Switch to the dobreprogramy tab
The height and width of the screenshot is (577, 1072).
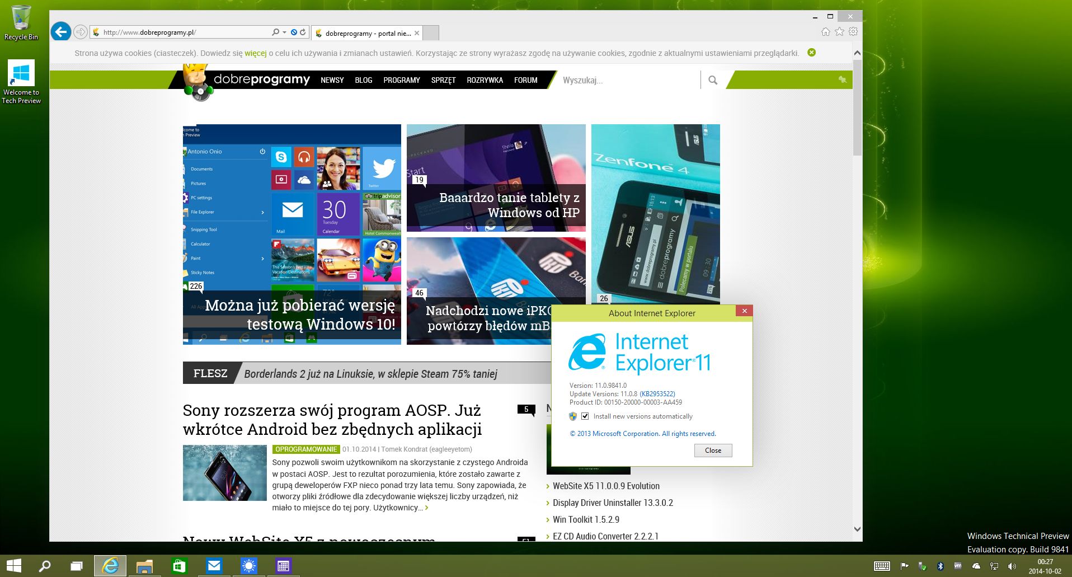(368, 33)
